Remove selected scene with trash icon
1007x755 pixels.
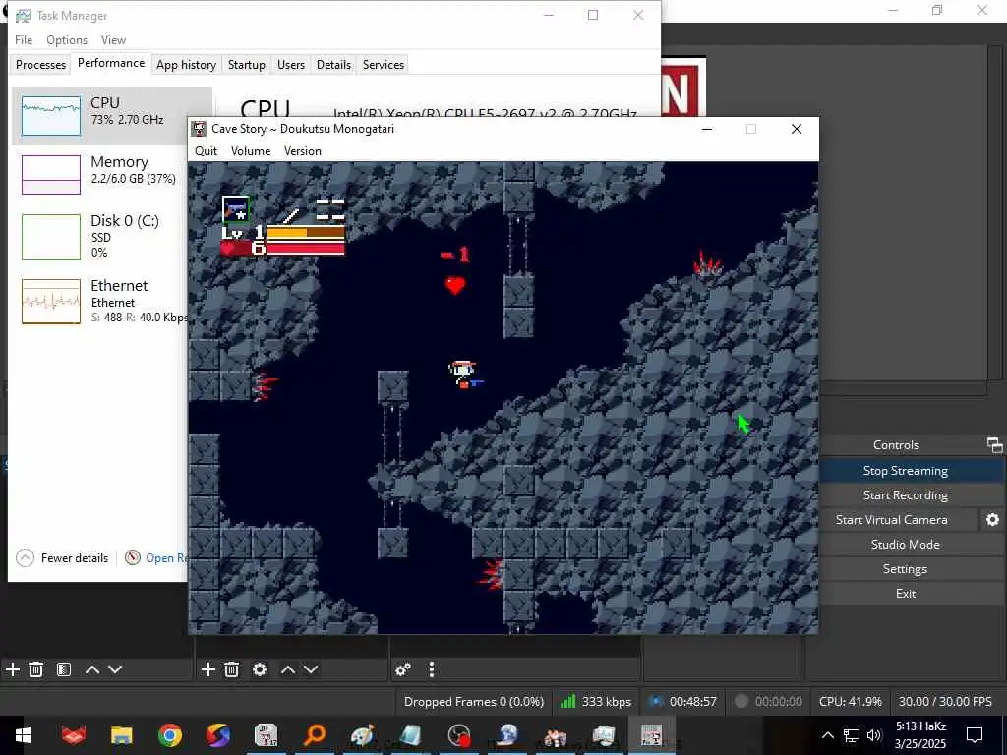[36, 669]
